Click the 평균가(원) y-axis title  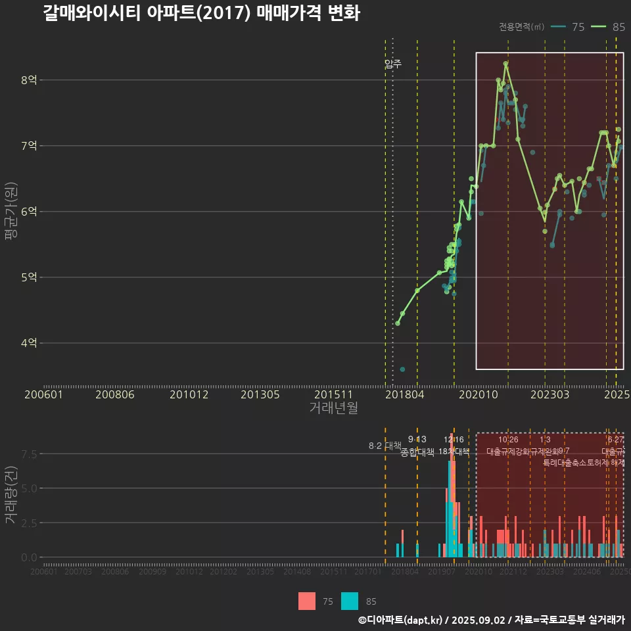click(x=11, y=211)
